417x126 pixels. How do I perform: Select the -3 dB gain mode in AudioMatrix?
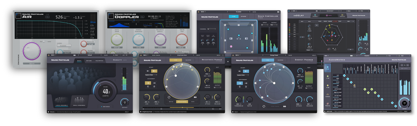328,77
